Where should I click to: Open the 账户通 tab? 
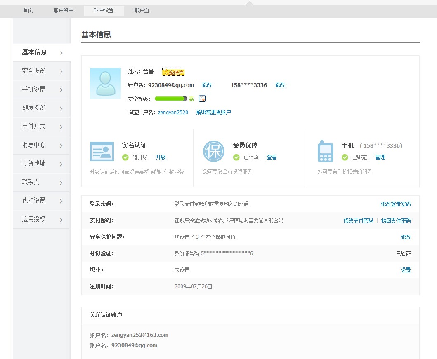pyautogui.click(x=142, y=11)
